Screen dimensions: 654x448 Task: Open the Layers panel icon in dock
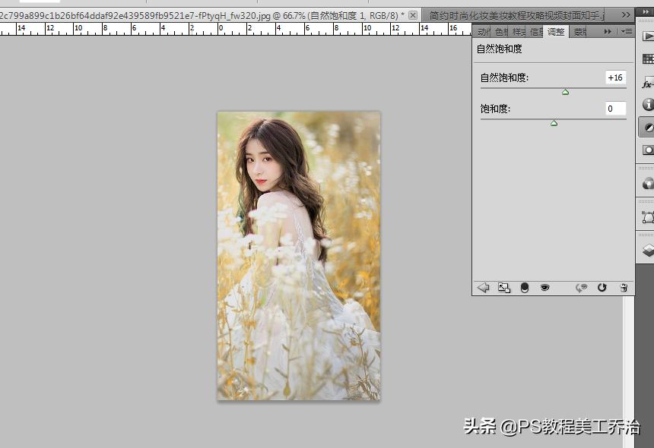(x=648, y=249)
